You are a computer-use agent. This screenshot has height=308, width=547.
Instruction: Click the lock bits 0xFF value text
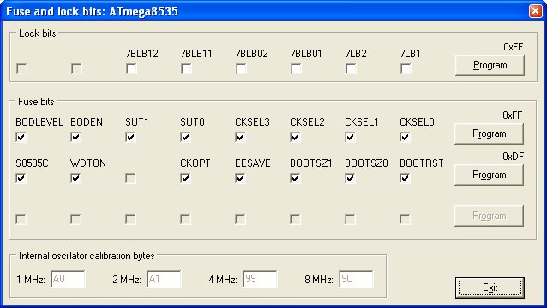click(x=514, y=47)
